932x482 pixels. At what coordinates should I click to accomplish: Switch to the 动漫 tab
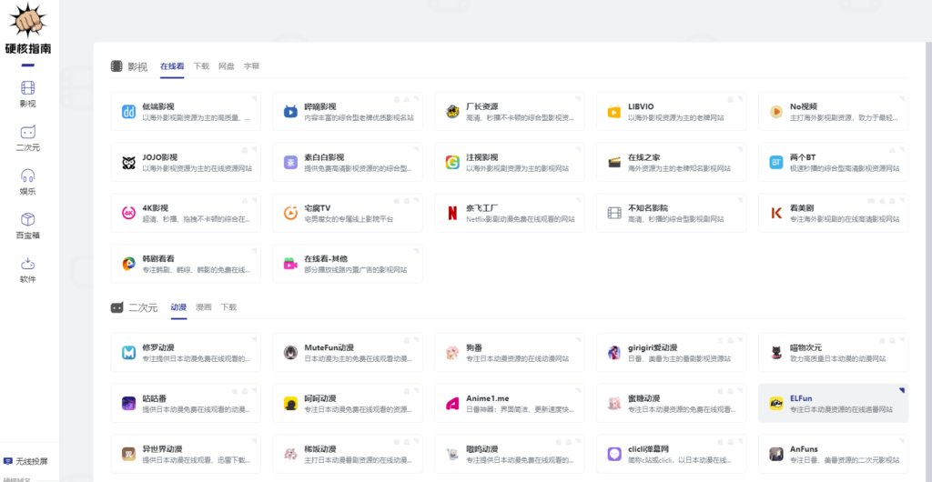(x=178, y=307)
